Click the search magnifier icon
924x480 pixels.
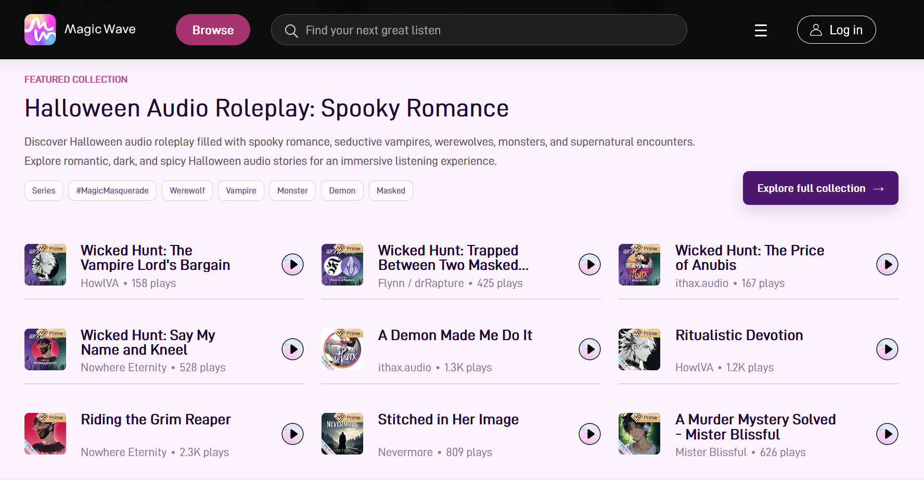291,31
